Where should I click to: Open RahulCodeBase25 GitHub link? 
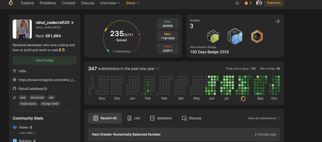pos(33,89)
